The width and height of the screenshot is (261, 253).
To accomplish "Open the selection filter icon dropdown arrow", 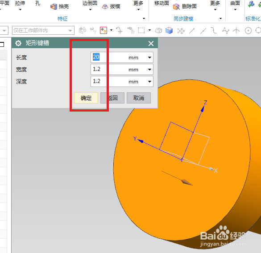I will tap(112, 30).
